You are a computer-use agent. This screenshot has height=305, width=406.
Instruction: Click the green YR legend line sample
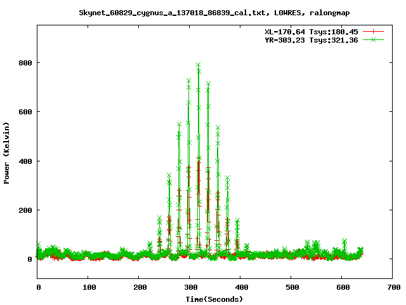coord(373,39)
